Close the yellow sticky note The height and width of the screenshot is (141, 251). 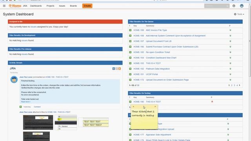(155, 107)
